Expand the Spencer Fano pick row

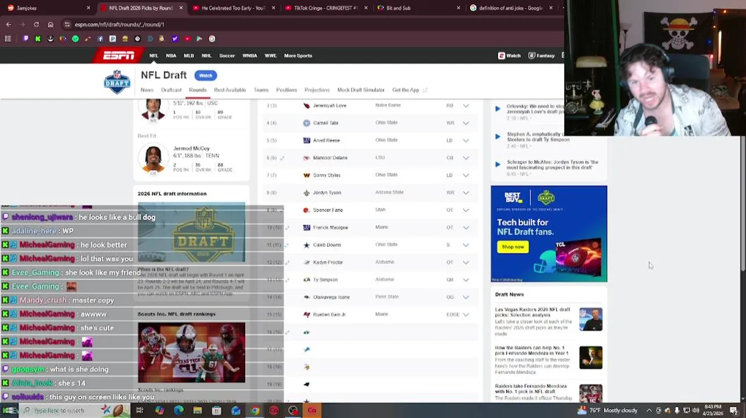coord(465,210)
